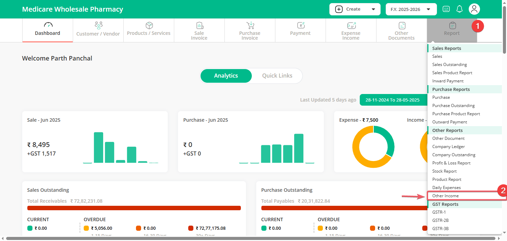Switch to the Quick Links view
Image resolution: width=507 pixels, height=241 pixels.
coord(277,76)
